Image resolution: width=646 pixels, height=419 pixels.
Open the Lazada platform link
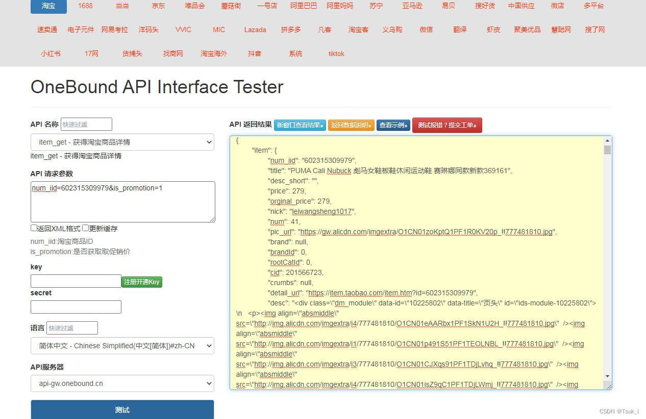click(255, 30)
